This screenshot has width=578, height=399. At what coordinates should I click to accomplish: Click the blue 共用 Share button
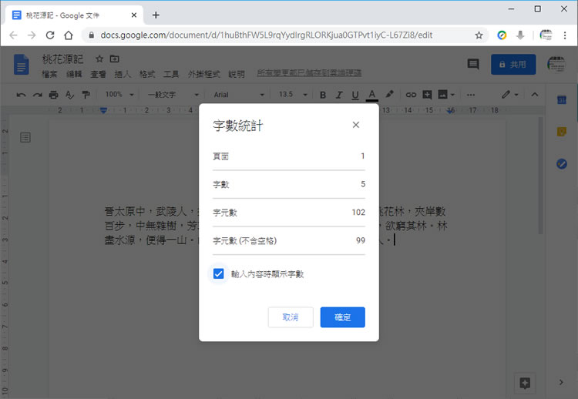tap(513, 65)
